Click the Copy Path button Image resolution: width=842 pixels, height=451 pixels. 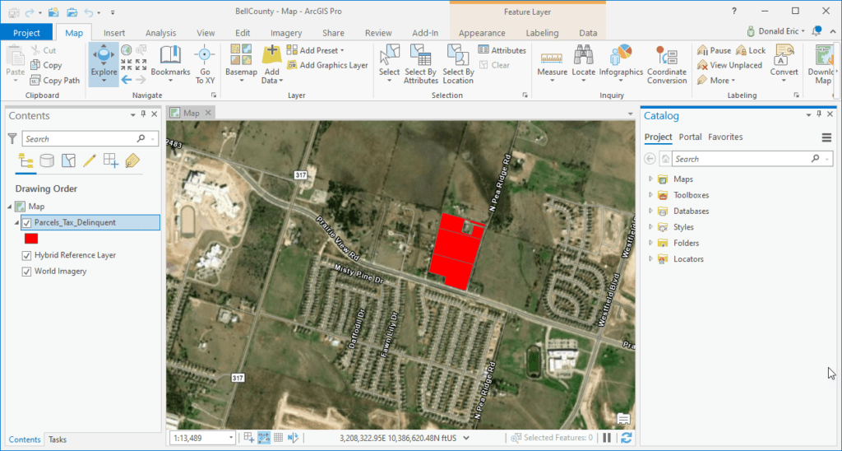[x=55, y=80]
